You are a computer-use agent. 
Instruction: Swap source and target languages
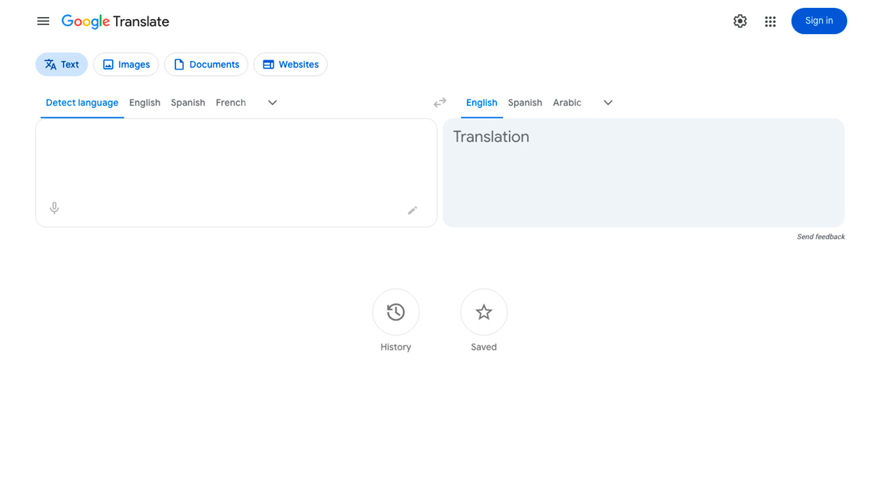pos(440,103)
